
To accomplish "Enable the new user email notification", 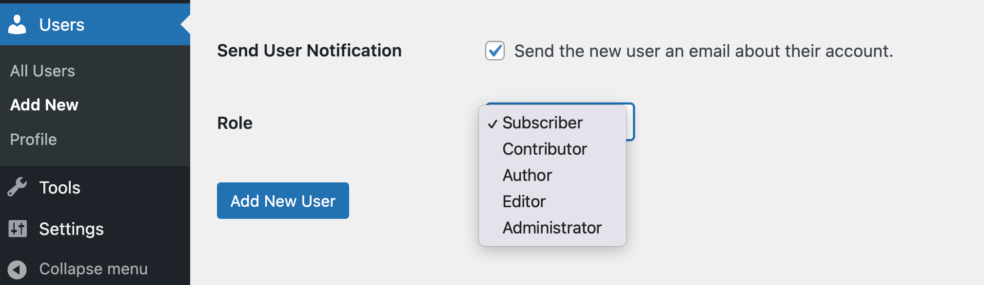I will [494, 51].
